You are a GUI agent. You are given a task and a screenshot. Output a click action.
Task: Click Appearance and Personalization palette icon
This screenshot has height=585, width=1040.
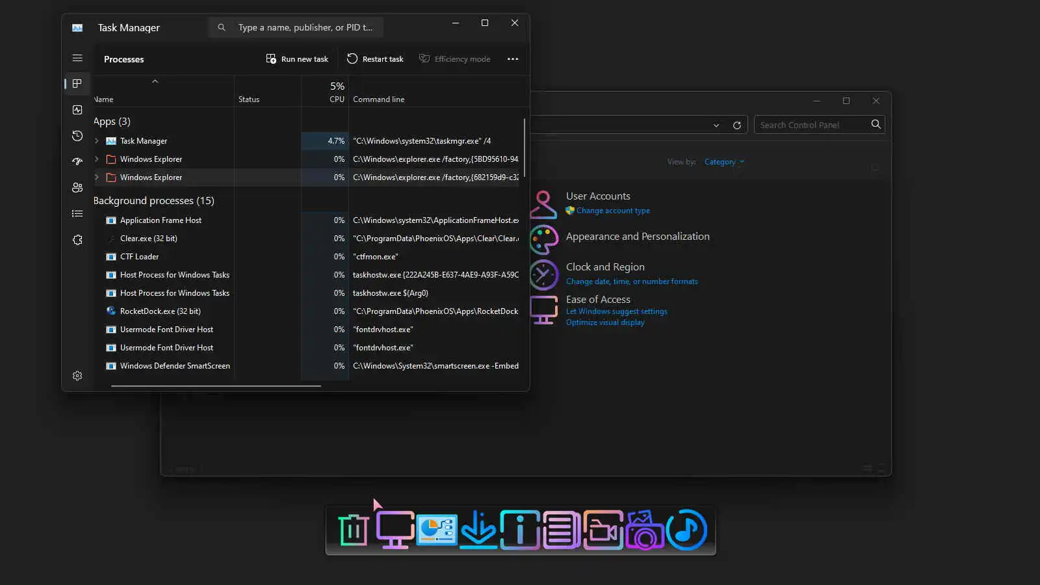[x=544, y=240]
